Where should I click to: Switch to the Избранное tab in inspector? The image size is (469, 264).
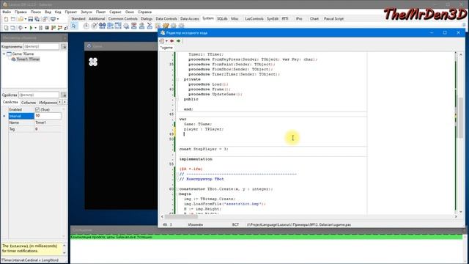tap(48, 103)
